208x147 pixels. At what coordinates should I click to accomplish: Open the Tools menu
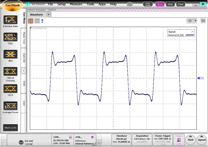pos(90,4)
